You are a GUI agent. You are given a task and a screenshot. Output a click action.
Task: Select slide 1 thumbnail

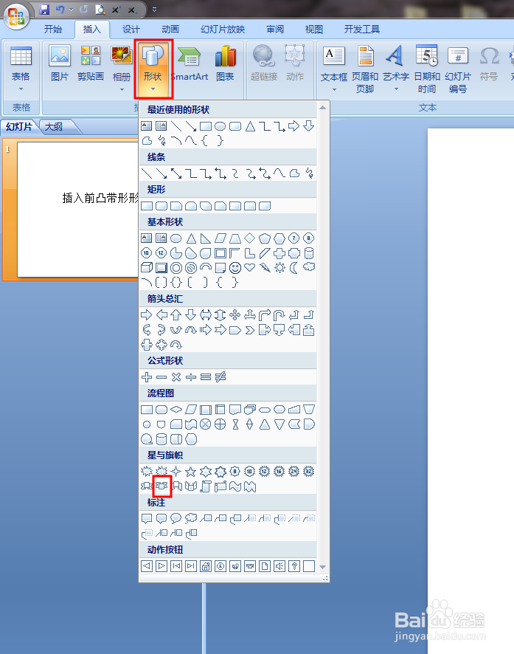pyautogui.click(x=78, y=210)
